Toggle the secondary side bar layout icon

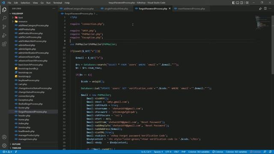tap(241, 3)
